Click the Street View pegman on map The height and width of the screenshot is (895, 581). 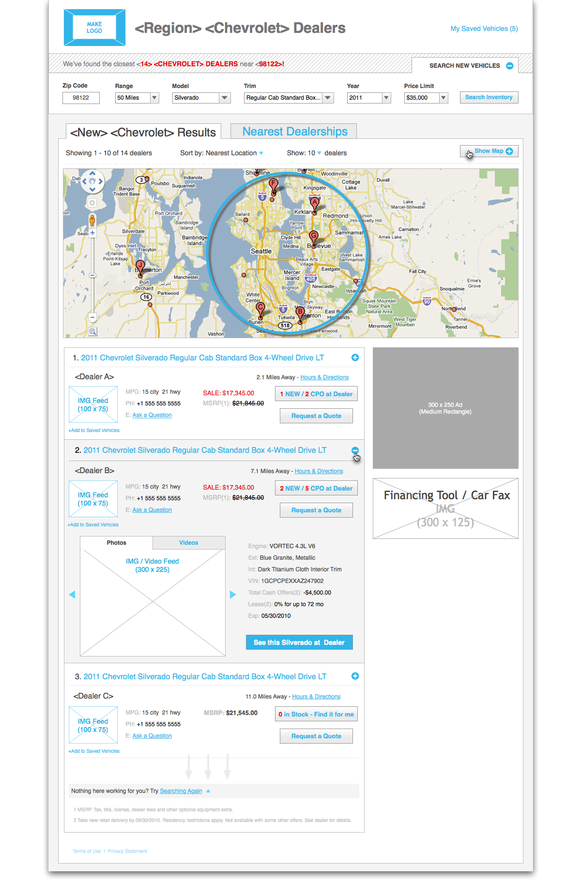click(92, 220)
